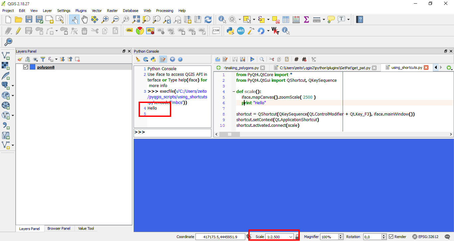Increase the Magnifier value stepper
This screenshot has width=454, height=241.
click(x=340, y=235)
